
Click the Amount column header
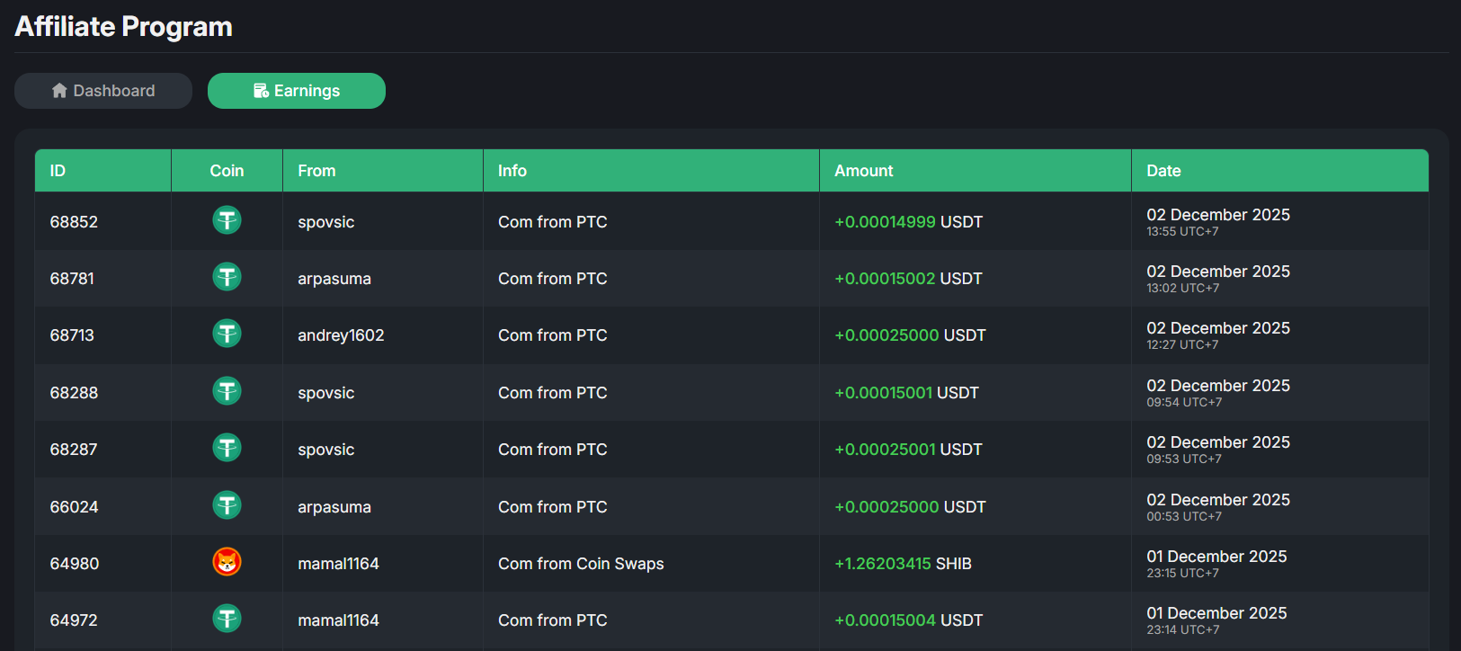(863, 171)
